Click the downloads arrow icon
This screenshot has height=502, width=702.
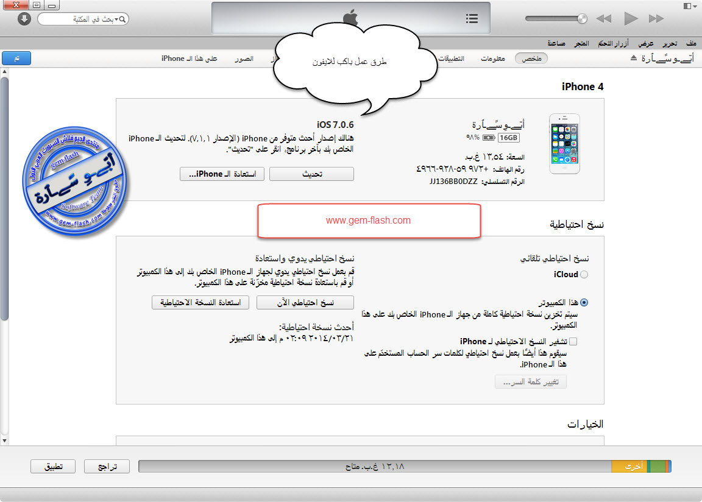click(x=24, y=19)
